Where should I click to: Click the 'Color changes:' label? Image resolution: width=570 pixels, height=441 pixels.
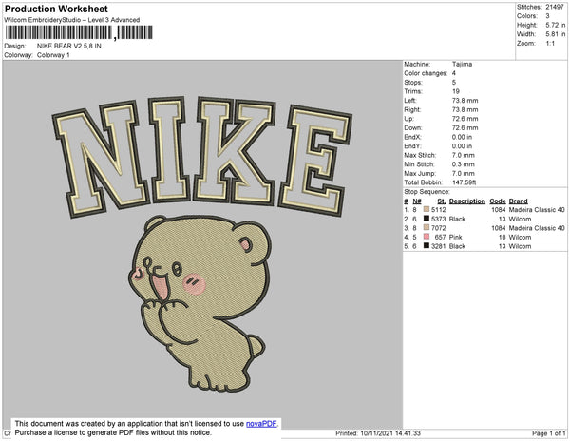click(x=426, y=73)
